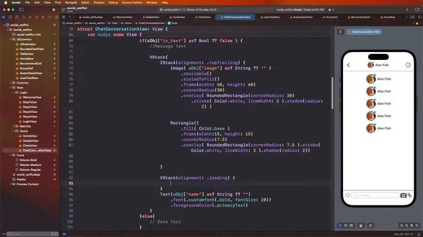Image resolution: width=423 pixels, height=237 pixels.
Task: Open the Find navigator magnifier icon
Action: click(24, 17)
